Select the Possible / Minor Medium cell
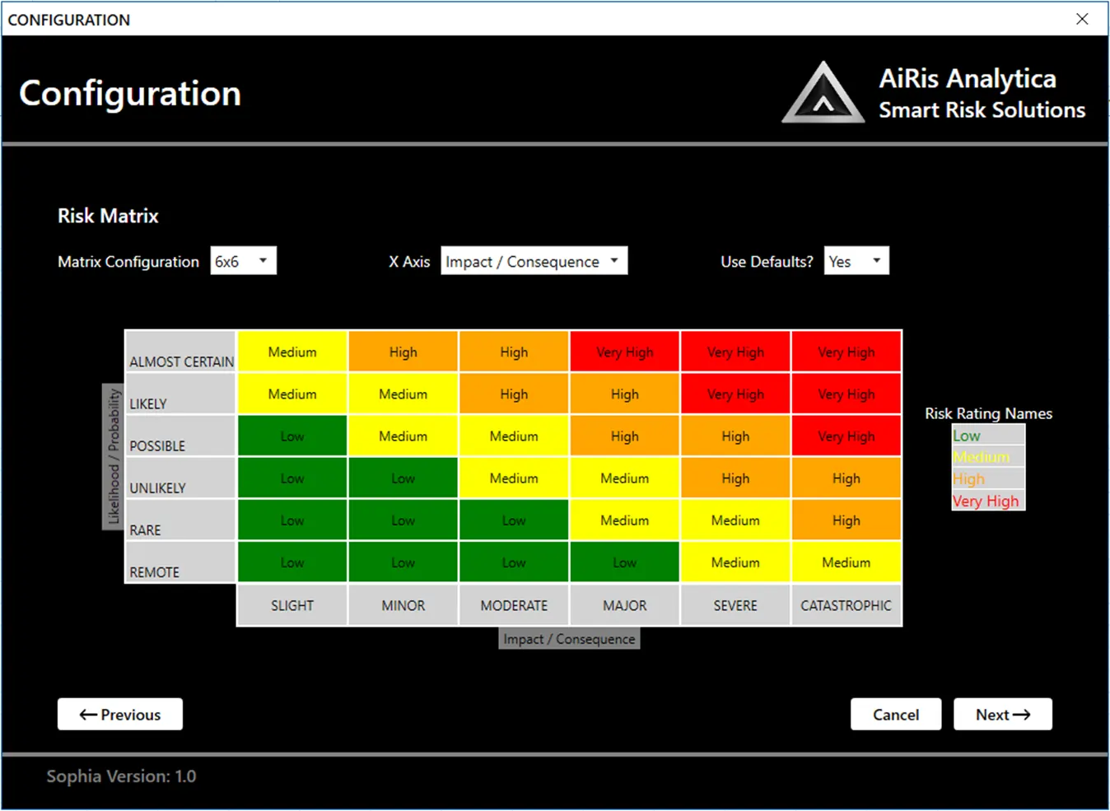 point(403,436)
